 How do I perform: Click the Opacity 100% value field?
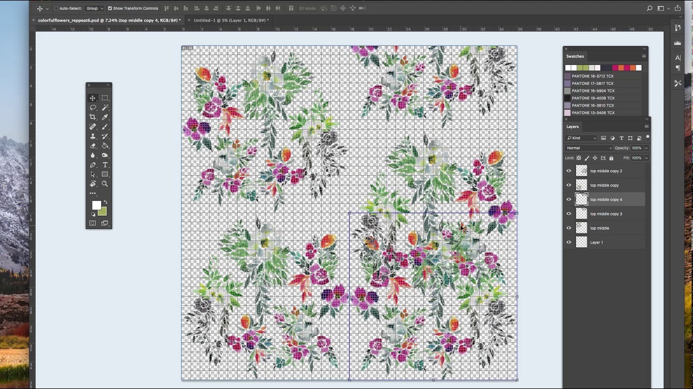click(x=636, y=148)
